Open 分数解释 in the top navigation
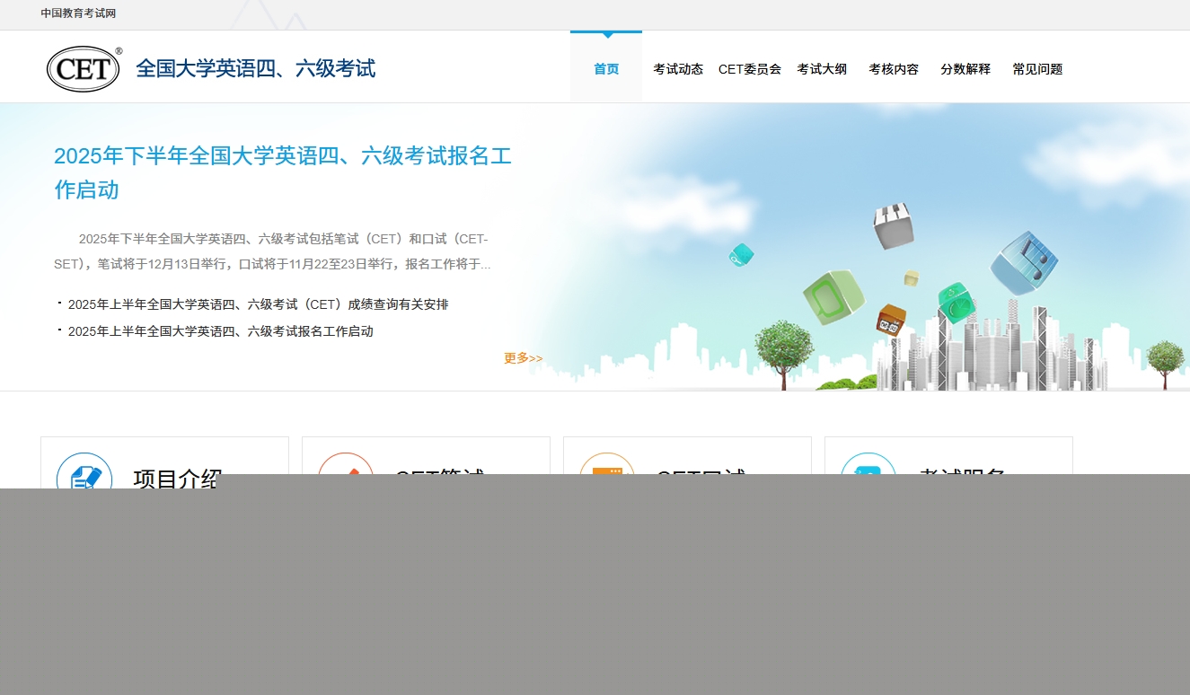 coord(965,69)
